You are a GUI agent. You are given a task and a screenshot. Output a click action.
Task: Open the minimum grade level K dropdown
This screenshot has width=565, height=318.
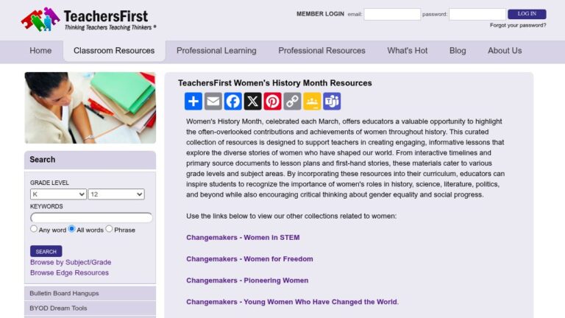coord(58,194)
